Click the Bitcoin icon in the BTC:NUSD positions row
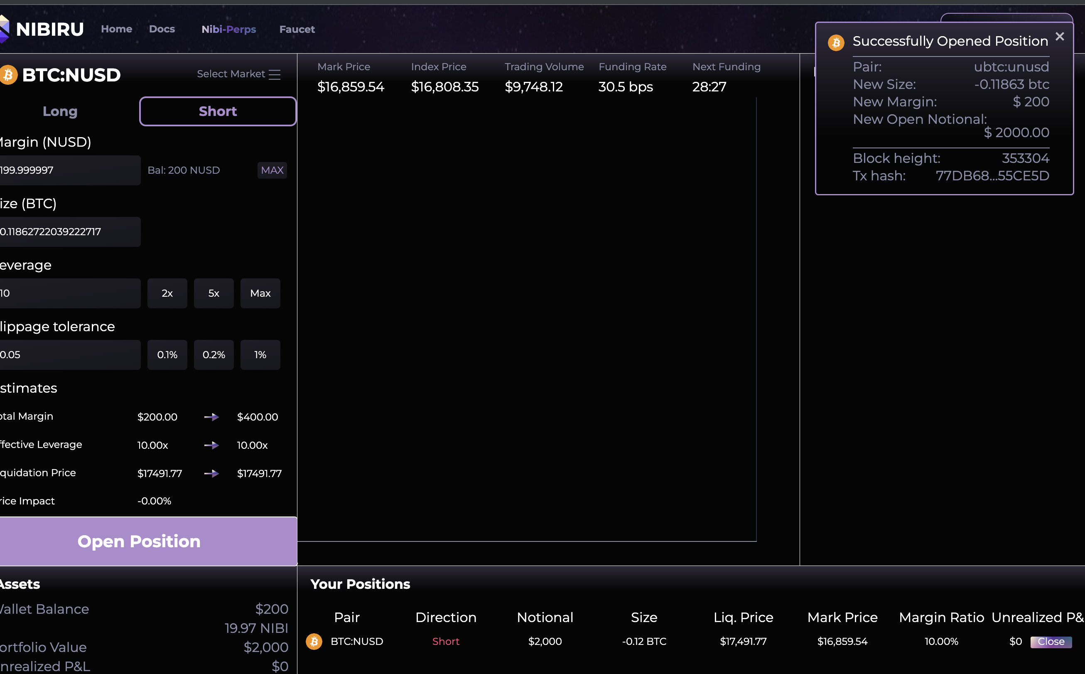Viewport: 1085px width, 674px height. (314, 642)
